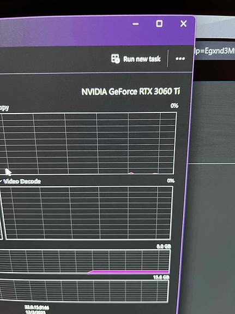Image resolution: width=235 pixels, height=314 pixels.
Task: Close the Task Manager window
Action: (x=183, y=23)
